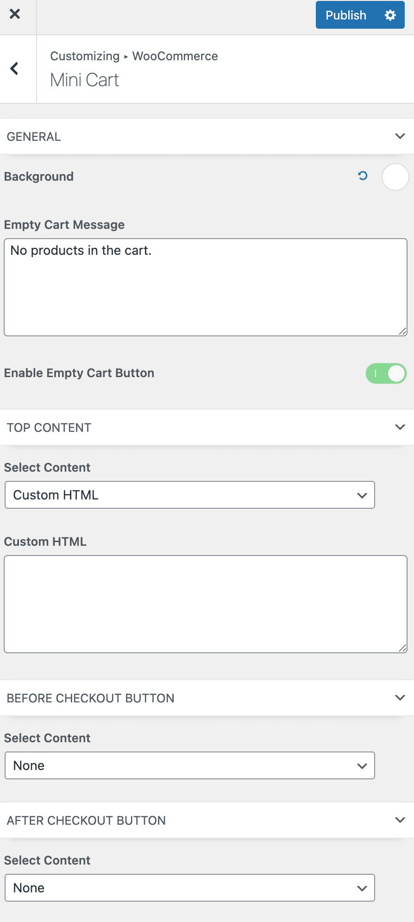414x922 pixels.
Task: Close the Customizer with the X icon
Action: (15, 14)
